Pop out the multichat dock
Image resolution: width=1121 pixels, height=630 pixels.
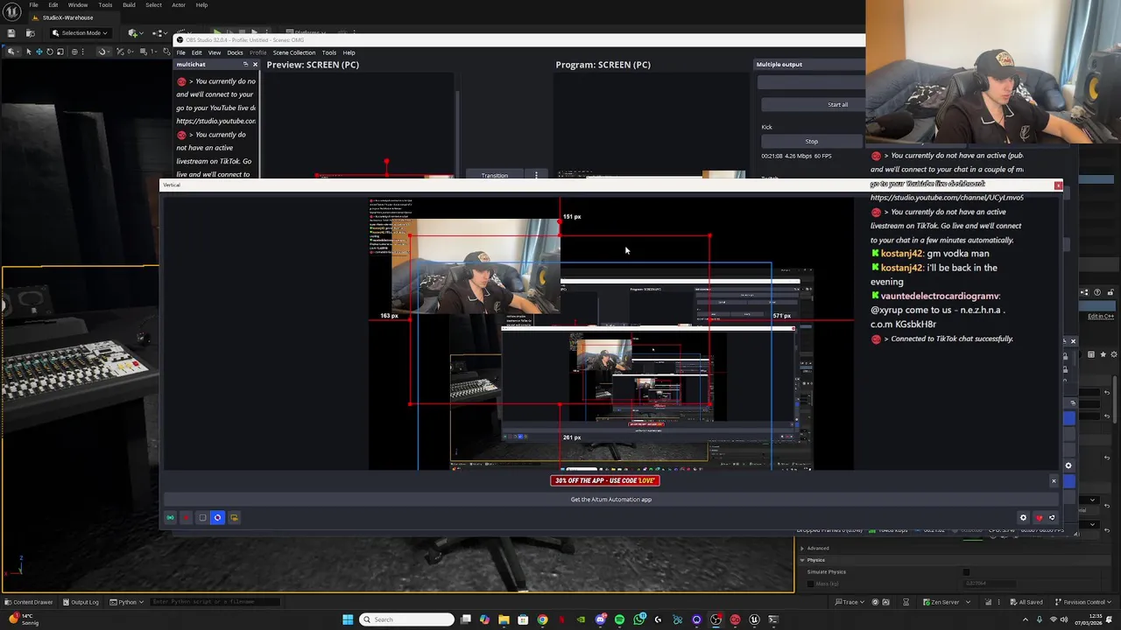pos(246,65)
